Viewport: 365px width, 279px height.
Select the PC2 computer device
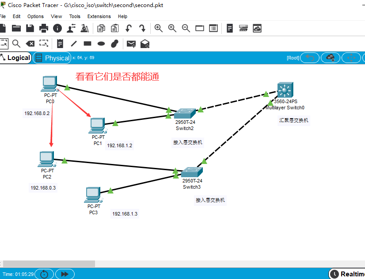[46, 159]
